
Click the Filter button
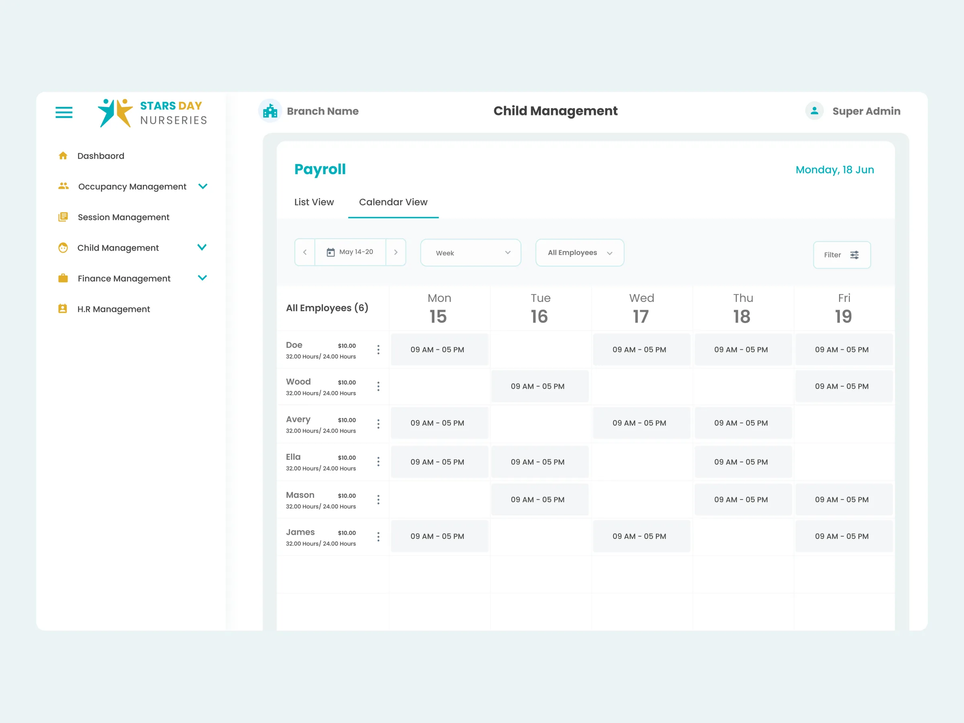841,255
